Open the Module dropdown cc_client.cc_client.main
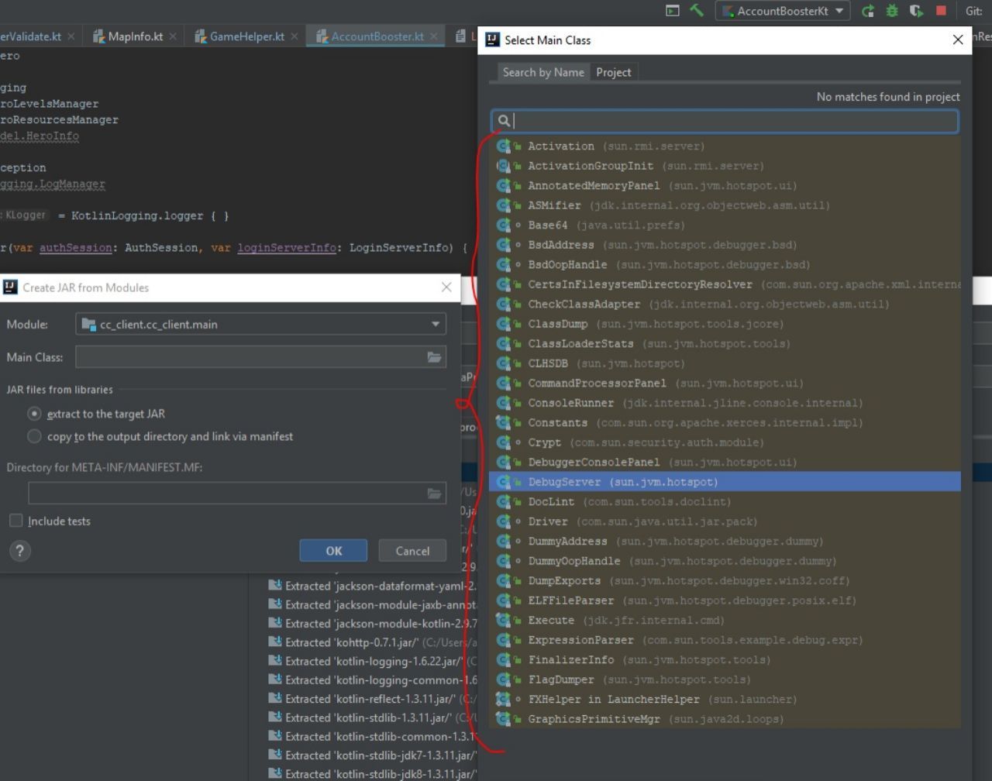992x781 pixels. tap(260, 325)
